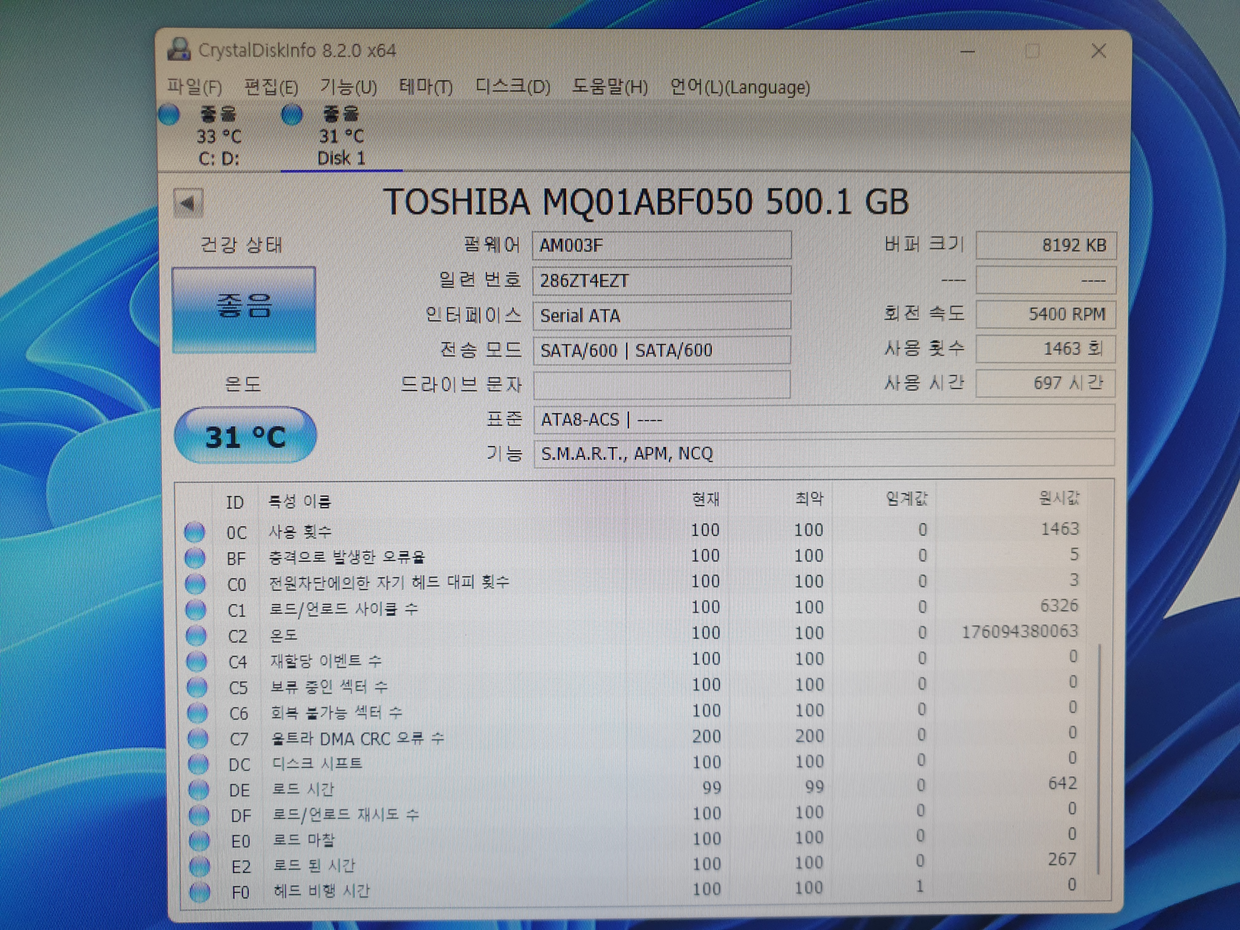Click status orb of row C2
1240x930 pixels.
tap(196, 636)
